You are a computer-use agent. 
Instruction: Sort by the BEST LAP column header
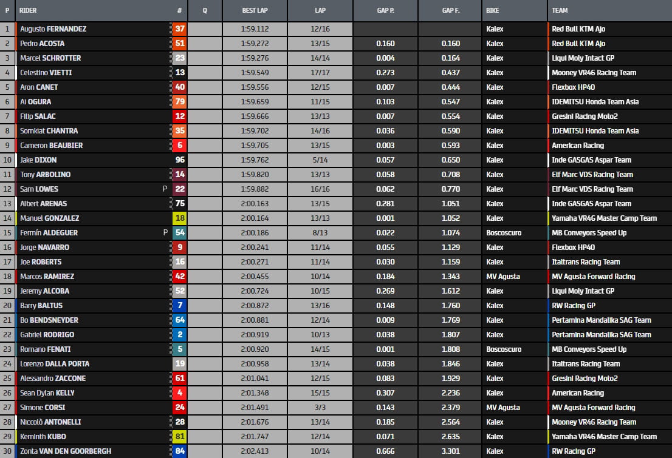point(255,11)
